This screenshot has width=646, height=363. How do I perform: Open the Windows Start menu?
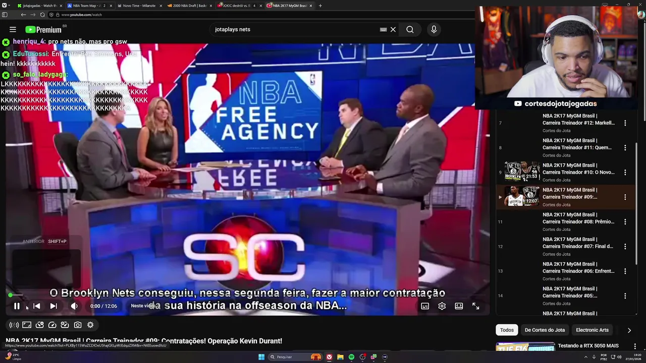261,357
